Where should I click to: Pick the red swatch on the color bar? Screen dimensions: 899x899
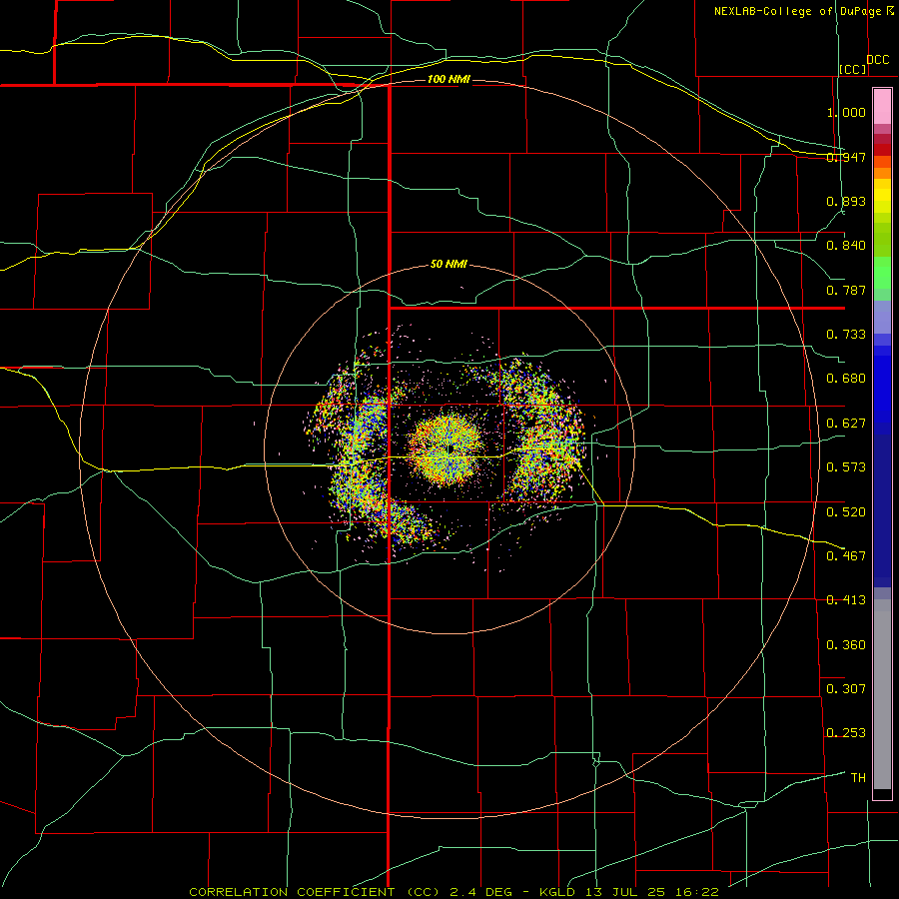(x=882, y=150)
